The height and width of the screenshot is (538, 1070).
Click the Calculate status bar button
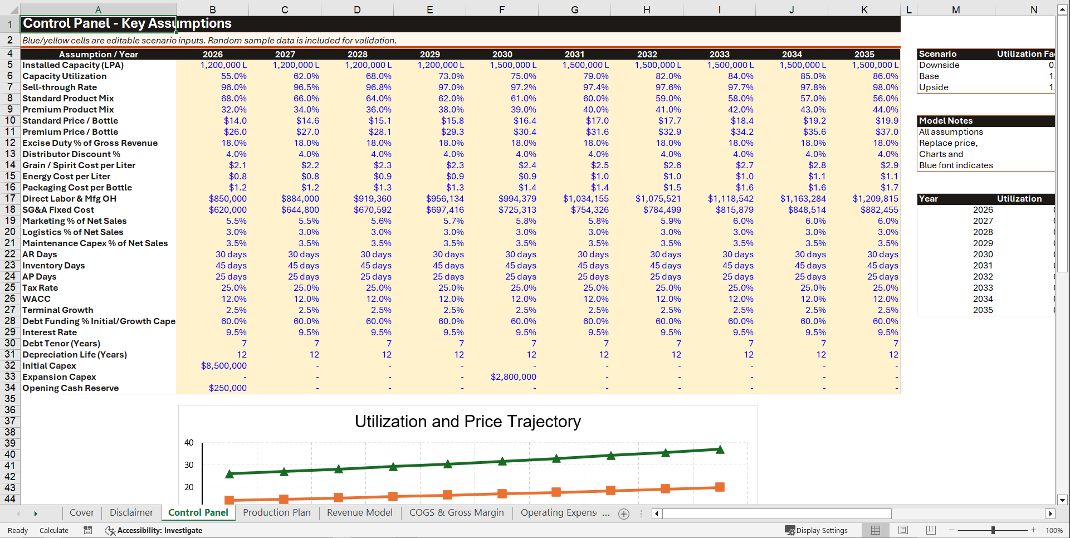[x=54, y=530]
